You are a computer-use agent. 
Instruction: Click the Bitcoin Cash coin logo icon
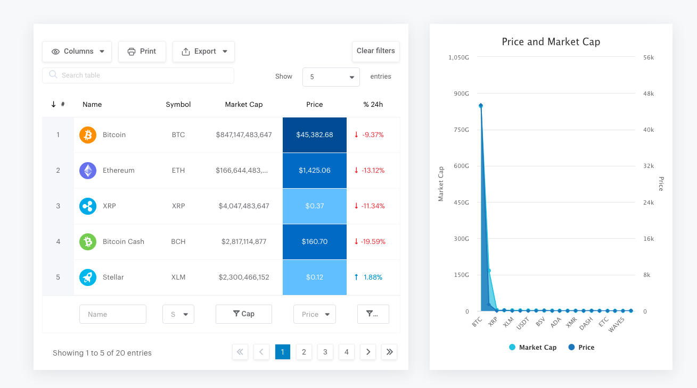(x=88, y=242)
